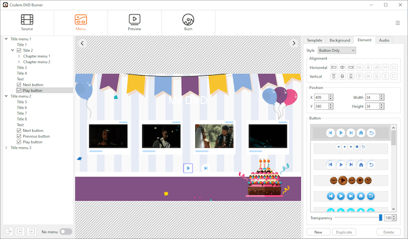Go to next menu page arrow
408x239 pixels.
[x=294, y=43]
